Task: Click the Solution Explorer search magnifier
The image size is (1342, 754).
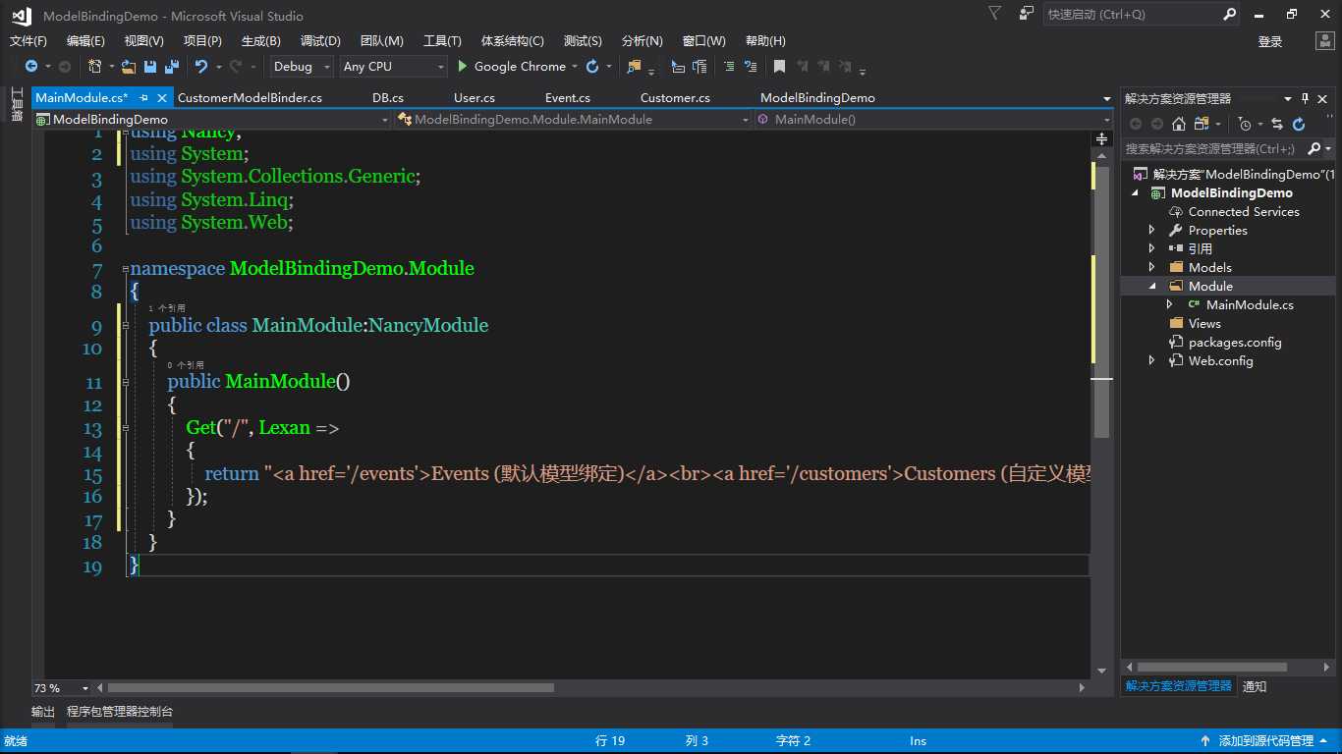Action: tap(1314, 149)
